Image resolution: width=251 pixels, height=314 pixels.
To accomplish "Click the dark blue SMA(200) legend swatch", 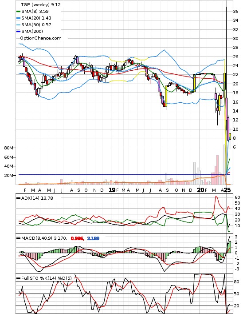I will point(18,32).
